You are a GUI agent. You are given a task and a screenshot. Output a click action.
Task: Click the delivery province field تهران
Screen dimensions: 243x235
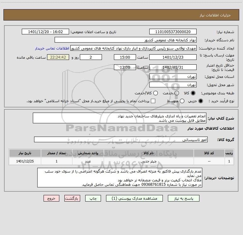click(173, 77)
